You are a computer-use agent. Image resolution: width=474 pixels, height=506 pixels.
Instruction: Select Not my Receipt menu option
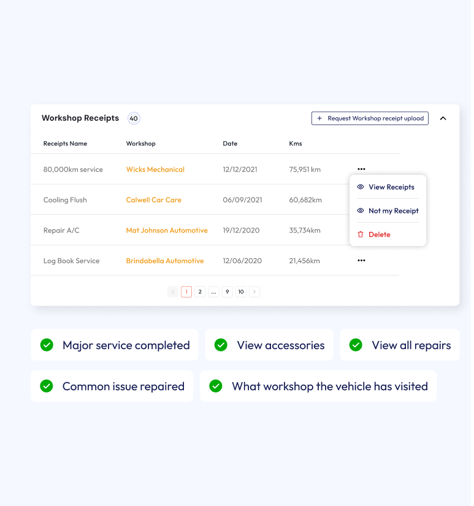393,211
